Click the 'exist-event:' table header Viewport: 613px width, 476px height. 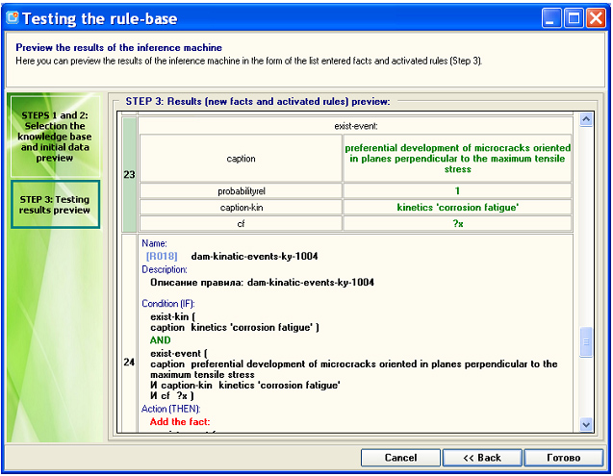(x=356, y=126)
